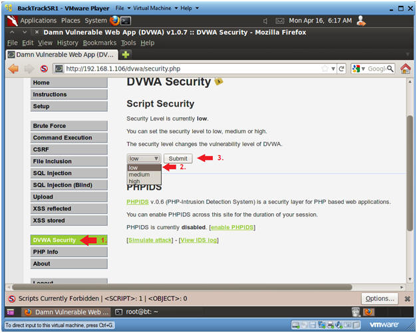This screenshot has height=333, width=417.
Task: Bookmark this page with the star icon
Action: (325, 69)
